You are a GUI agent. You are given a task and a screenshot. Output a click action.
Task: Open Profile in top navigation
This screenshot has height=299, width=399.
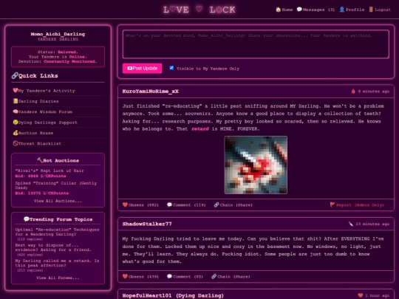coord(352,10)
